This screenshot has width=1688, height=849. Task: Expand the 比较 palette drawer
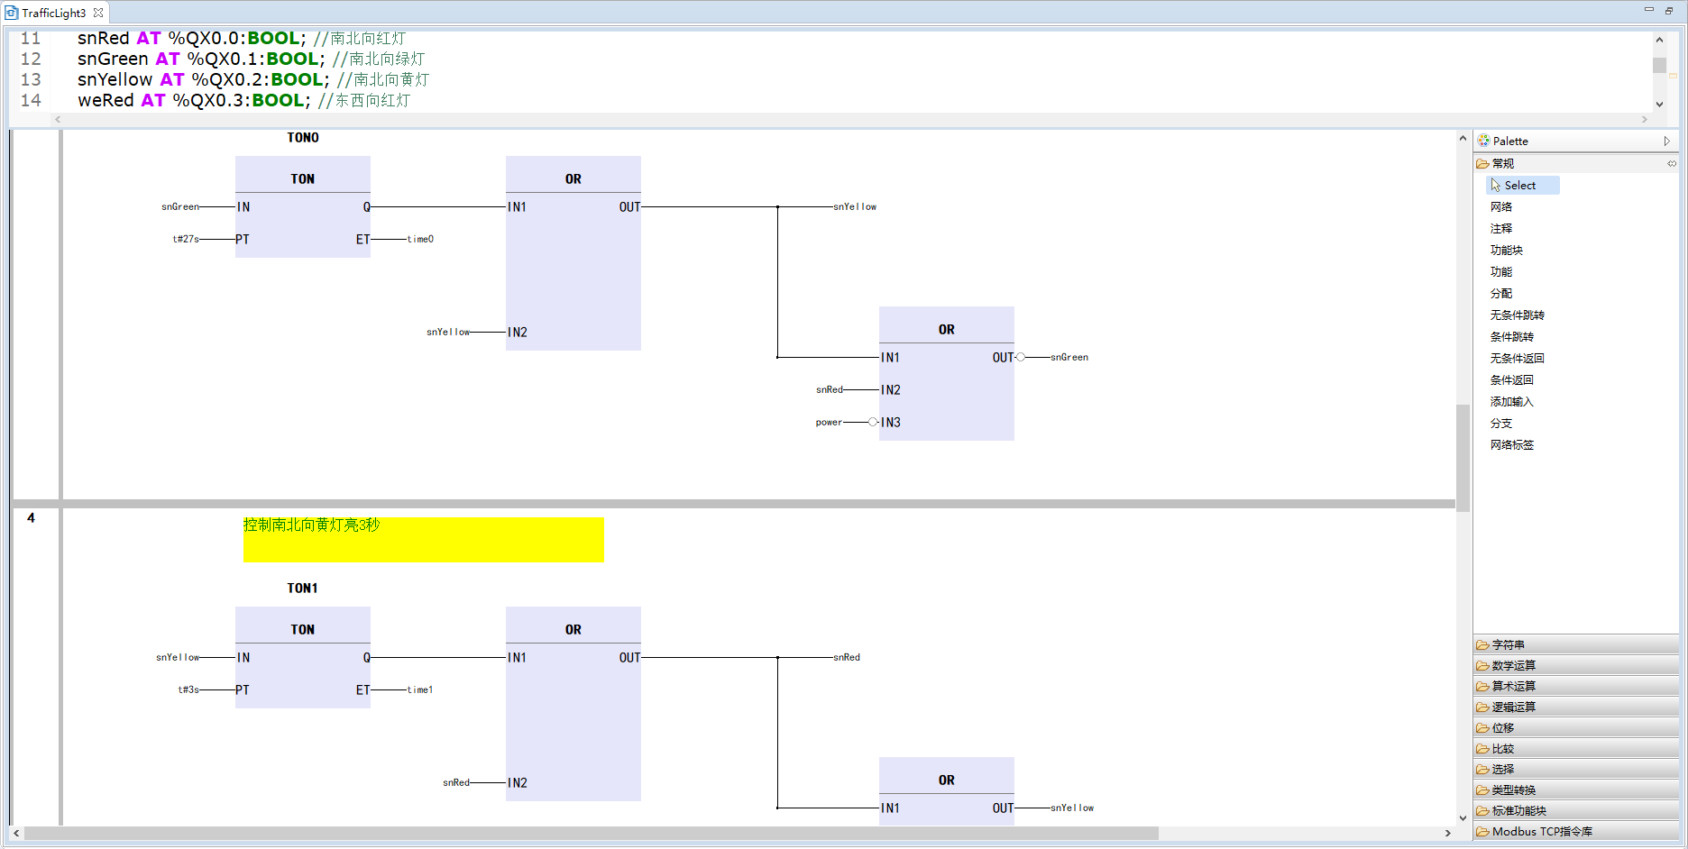(1502, 749)
